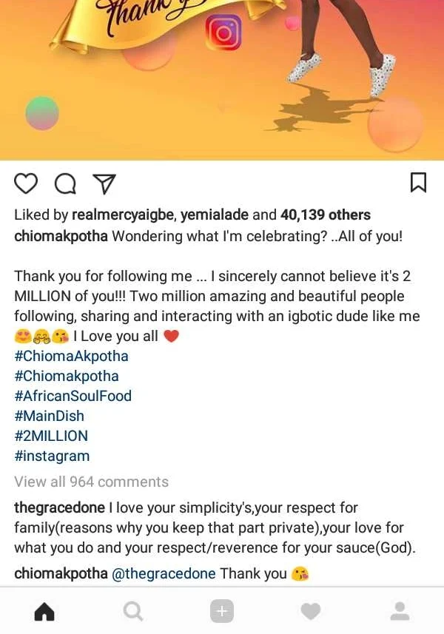Open hashtag #AfricanSoulFood
The image size is (444, 634).
(x=73, y=396)
